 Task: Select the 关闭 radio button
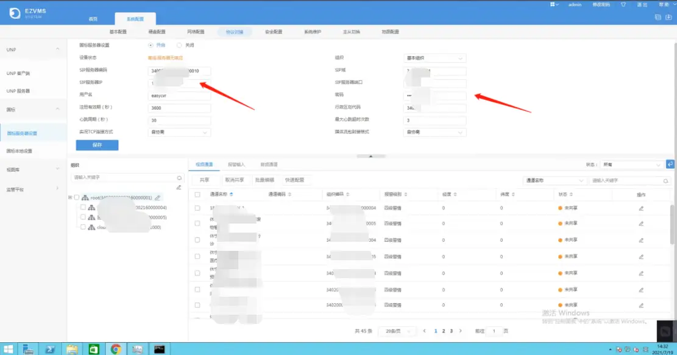point(179,45)
